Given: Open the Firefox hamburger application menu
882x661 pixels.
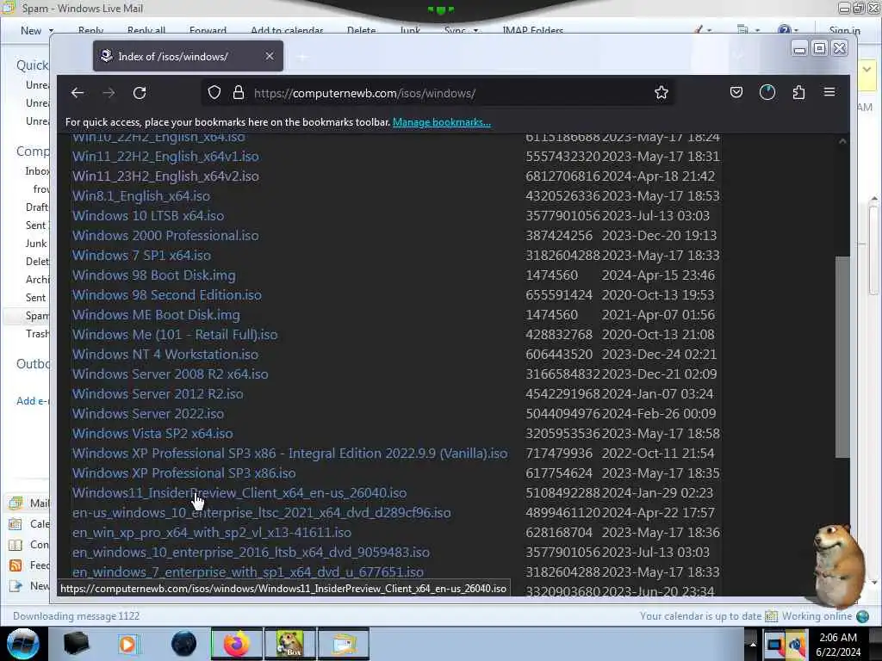Looking at the screenshot, I should (829, 92).
